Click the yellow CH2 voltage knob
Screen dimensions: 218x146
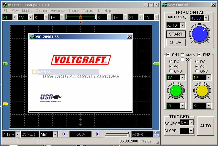(x=202, y=91)
